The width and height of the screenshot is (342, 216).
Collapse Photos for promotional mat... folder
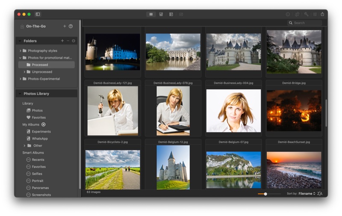[x=20, y=58]
